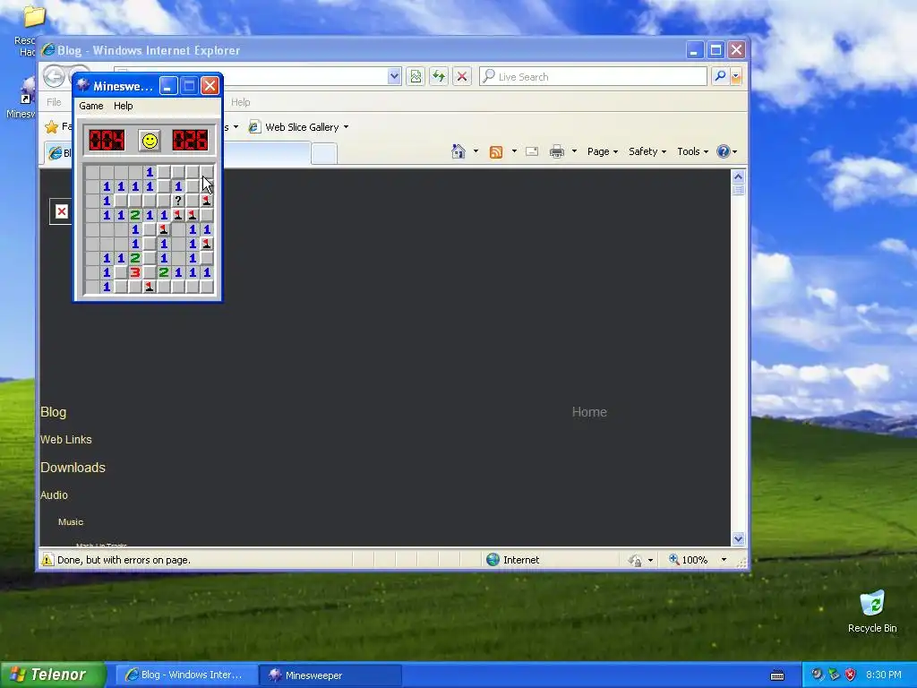Open the Telenor Start button
917x688 pixels.
[x=53, y=675]
